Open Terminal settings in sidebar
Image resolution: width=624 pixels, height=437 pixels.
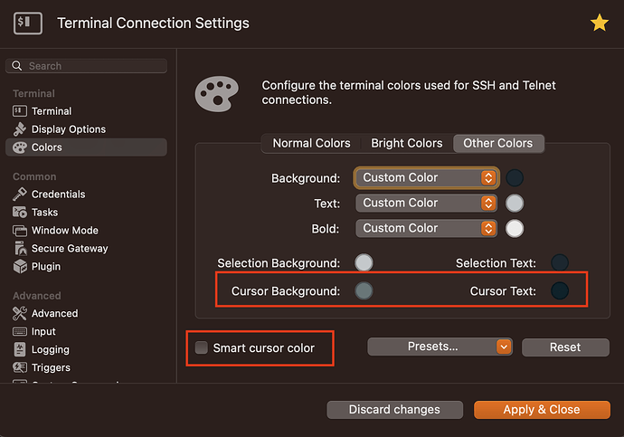51,111
